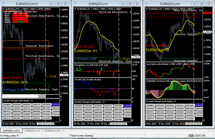Click the For Help, press F1 status text
Screen dimensions: 215x139
coord(10,136)
